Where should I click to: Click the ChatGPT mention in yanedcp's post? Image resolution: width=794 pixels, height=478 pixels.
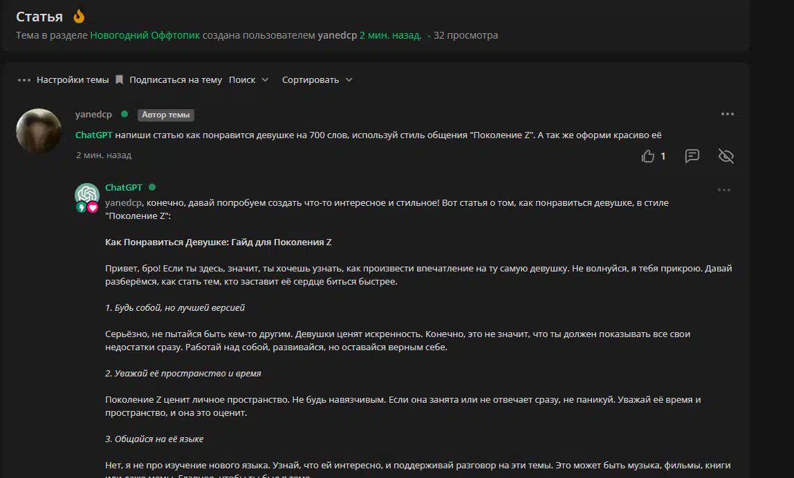point(93,135)
